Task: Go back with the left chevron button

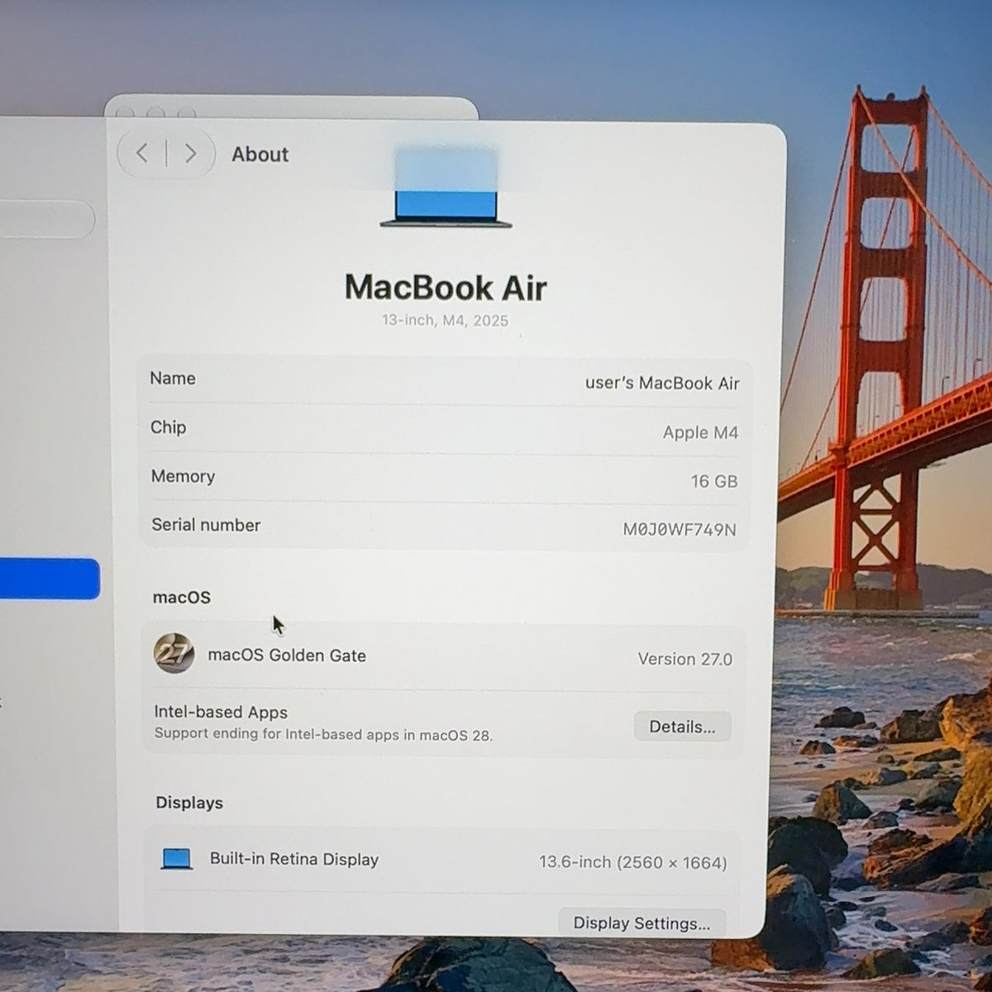Action: point(142,153)
